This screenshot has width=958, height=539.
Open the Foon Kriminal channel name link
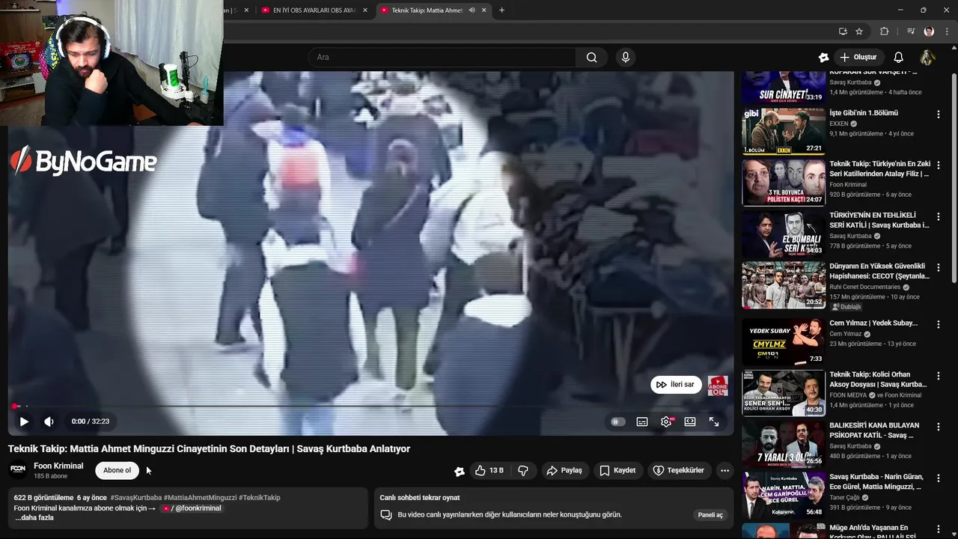(58, 466)
